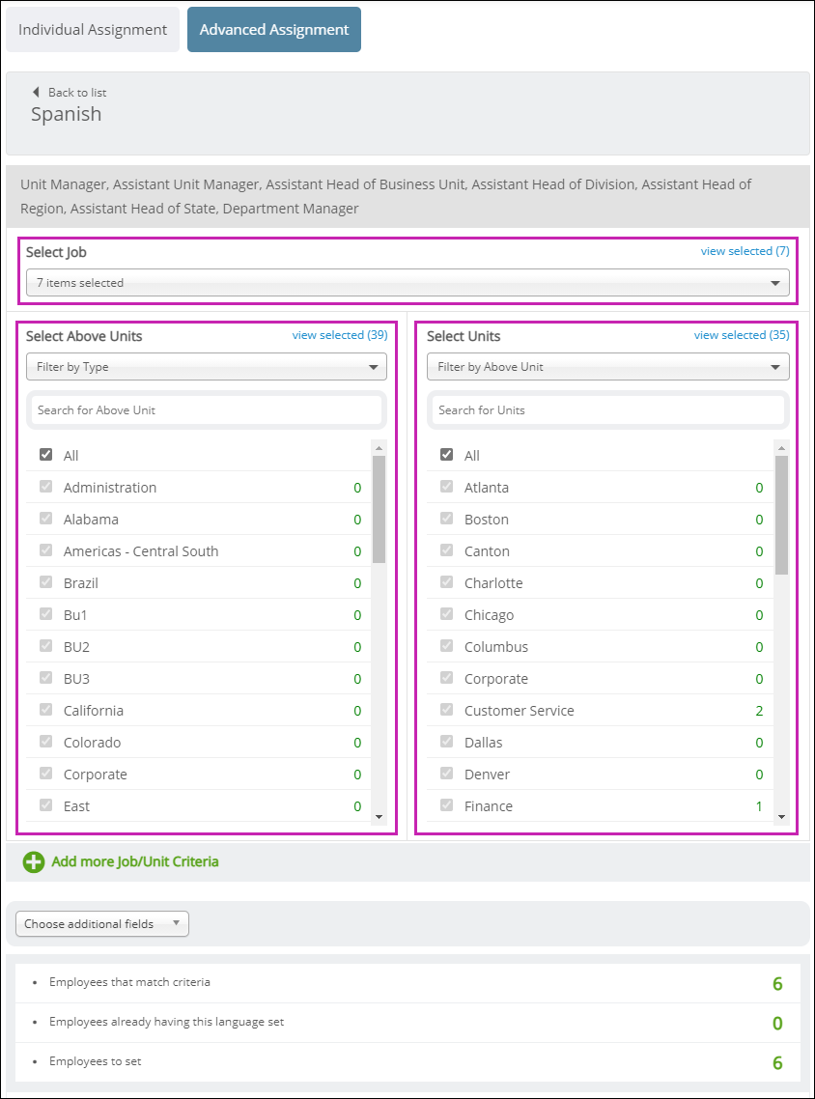Image resolution: width=815 pixels, height=1099 pixels.
Task: Click the Spanish language title
Action: pos(66,114)
